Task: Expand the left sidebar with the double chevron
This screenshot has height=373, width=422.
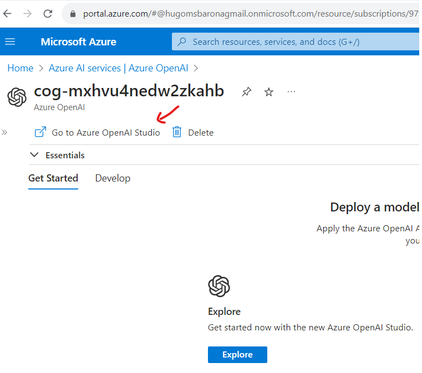Action: pos(5,132)
